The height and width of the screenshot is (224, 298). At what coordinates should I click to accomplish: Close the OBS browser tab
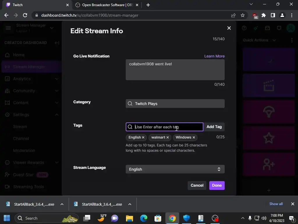point(137,5)
